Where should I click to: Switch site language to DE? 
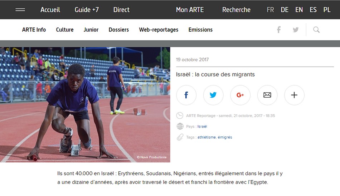point(285,10)
